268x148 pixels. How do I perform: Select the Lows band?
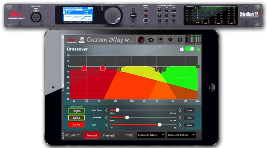click(x=77, y=125)
